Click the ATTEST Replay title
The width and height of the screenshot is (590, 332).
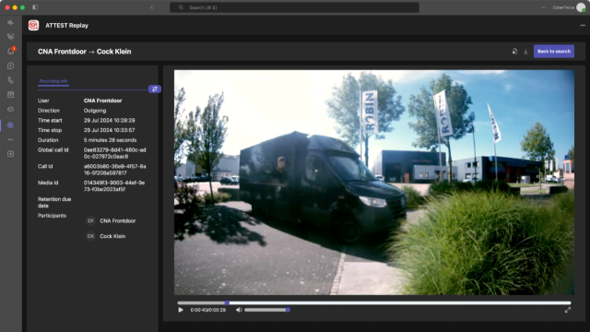coord(67,26)
